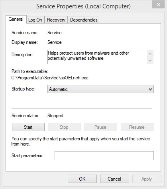Open the Log On tab
167x189 pixels.
[x=35, y=20]
